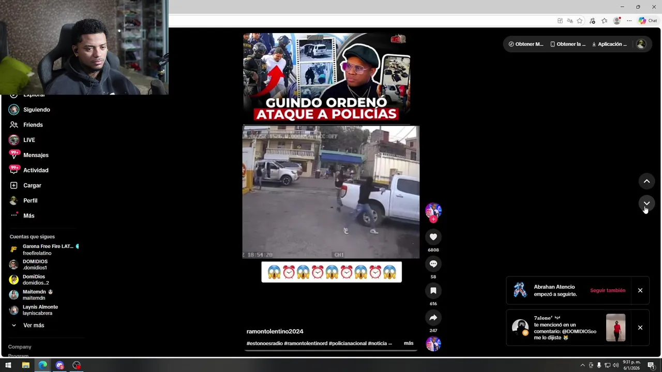The image size is (662, 372).
Task: Open the 7alone' avatar in the mention notification
Action: 520,327
